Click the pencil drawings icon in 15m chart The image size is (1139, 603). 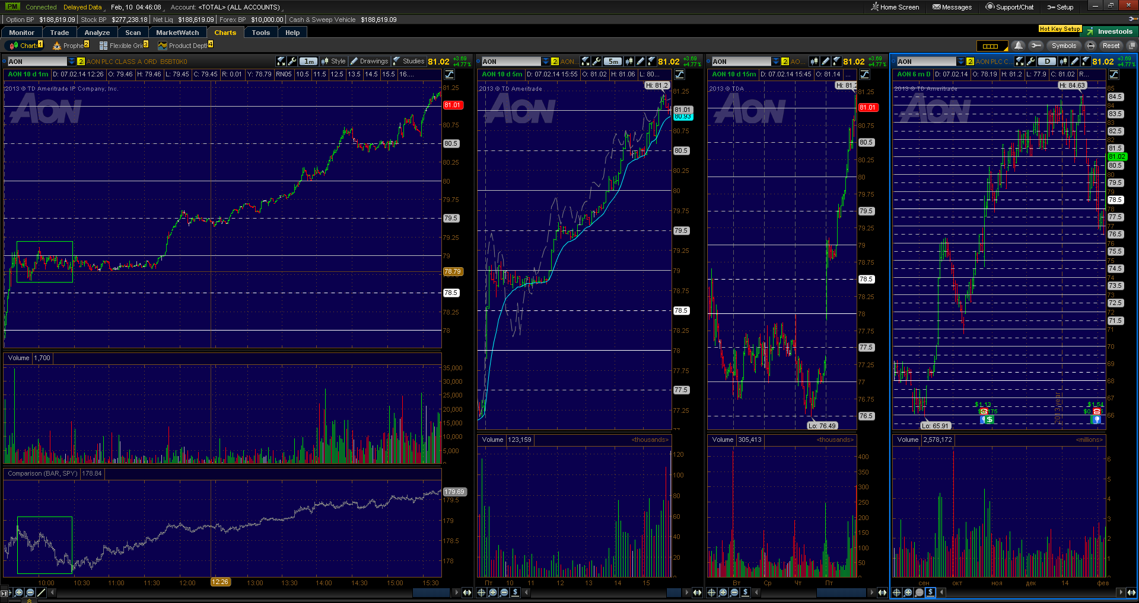(826, 62)
